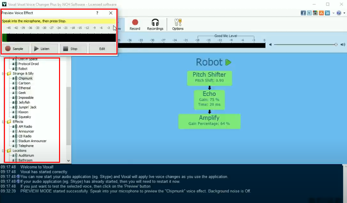Click the voice icon beside Telephone
Viewport: 347px width, 203px height.
click(15, 146)
